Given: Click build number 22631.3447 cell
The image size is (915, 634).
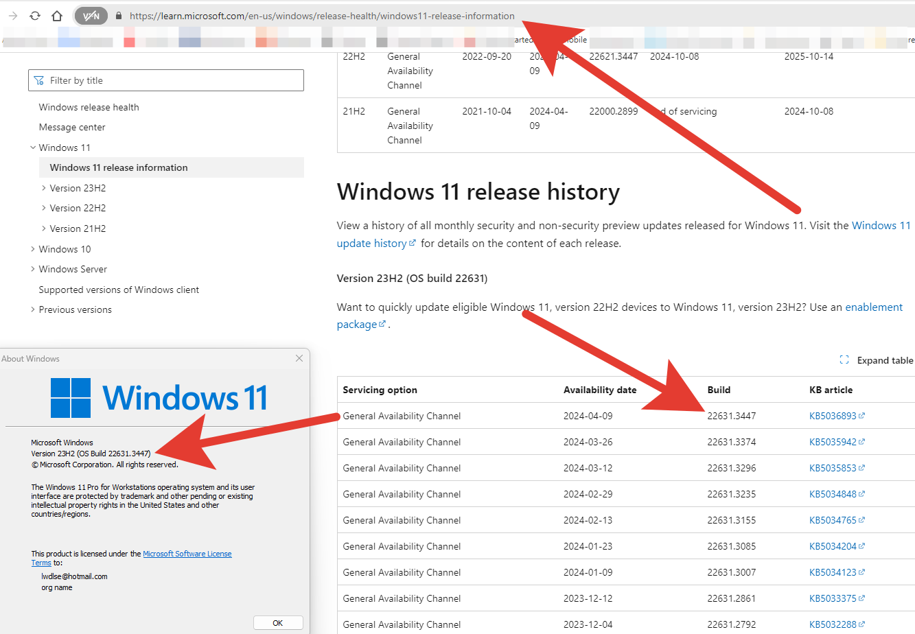Looking at the screenshot, I should click(x=732, y=416).
